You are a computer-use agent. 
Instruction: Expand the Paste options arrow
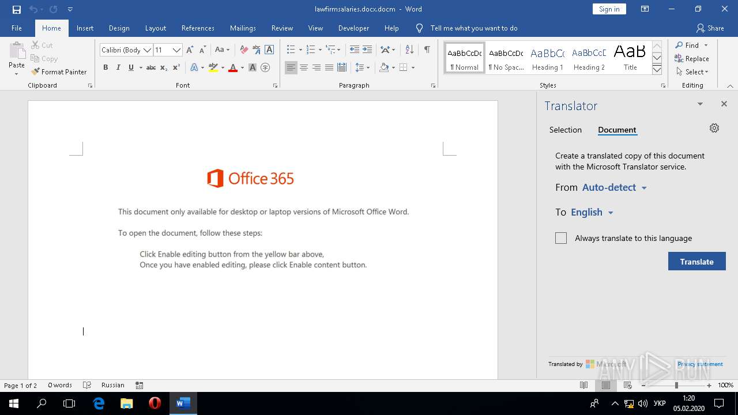tap(16, 74)
